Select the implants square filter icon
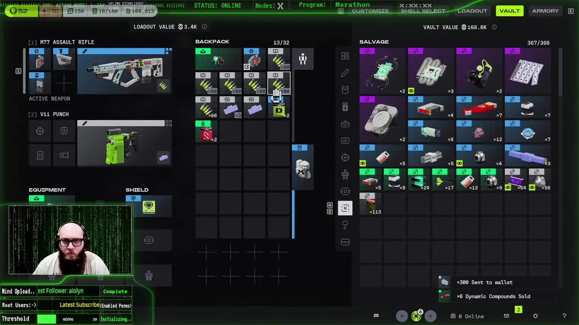Image resolution: width=579 pixels, height=325 pixels. (x=345, y=191)
